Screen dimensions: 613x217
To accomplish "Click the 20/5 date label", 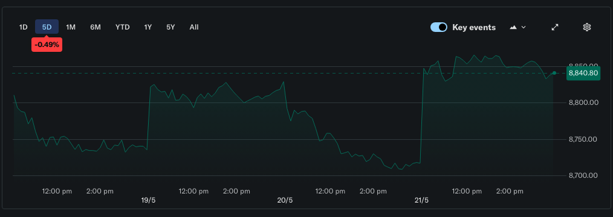I will click(x=285, y=200).
